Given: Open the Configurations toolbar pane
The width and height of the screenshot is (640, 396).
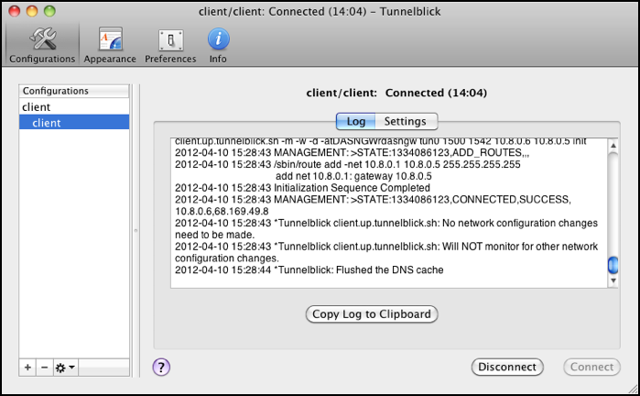Looking at the screenshot, I should [42, 45].
